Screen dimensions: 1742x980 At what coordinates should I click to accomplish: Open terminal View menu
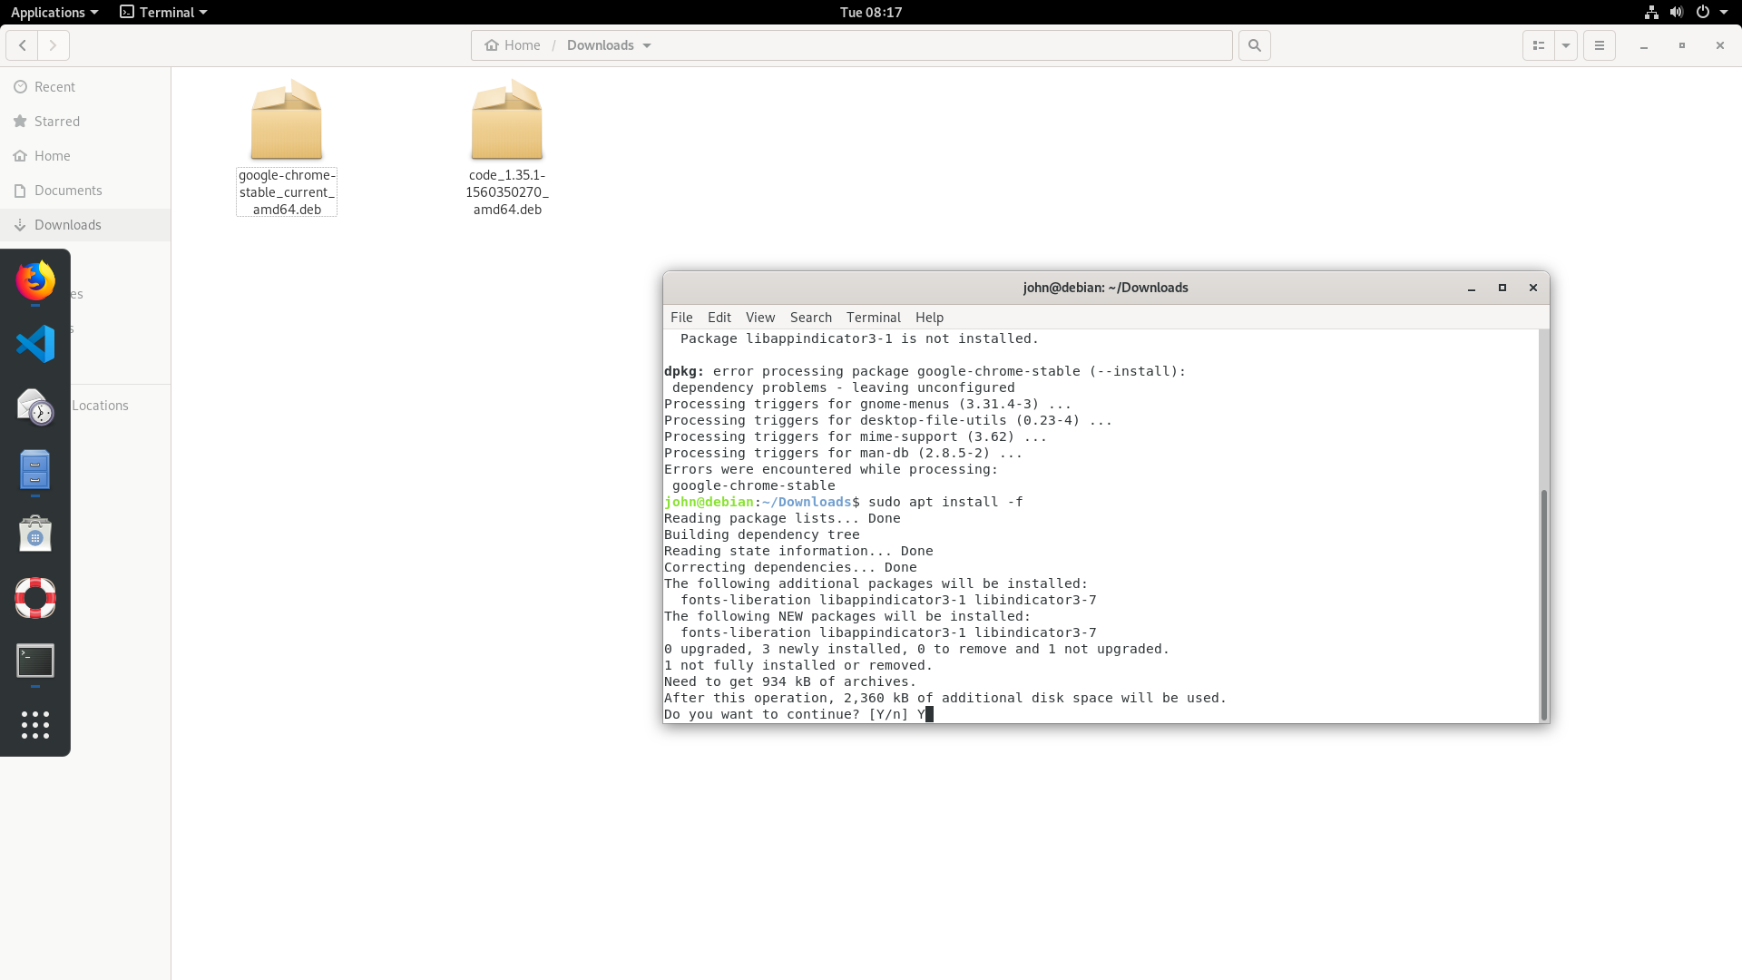(x=760, y=318)
